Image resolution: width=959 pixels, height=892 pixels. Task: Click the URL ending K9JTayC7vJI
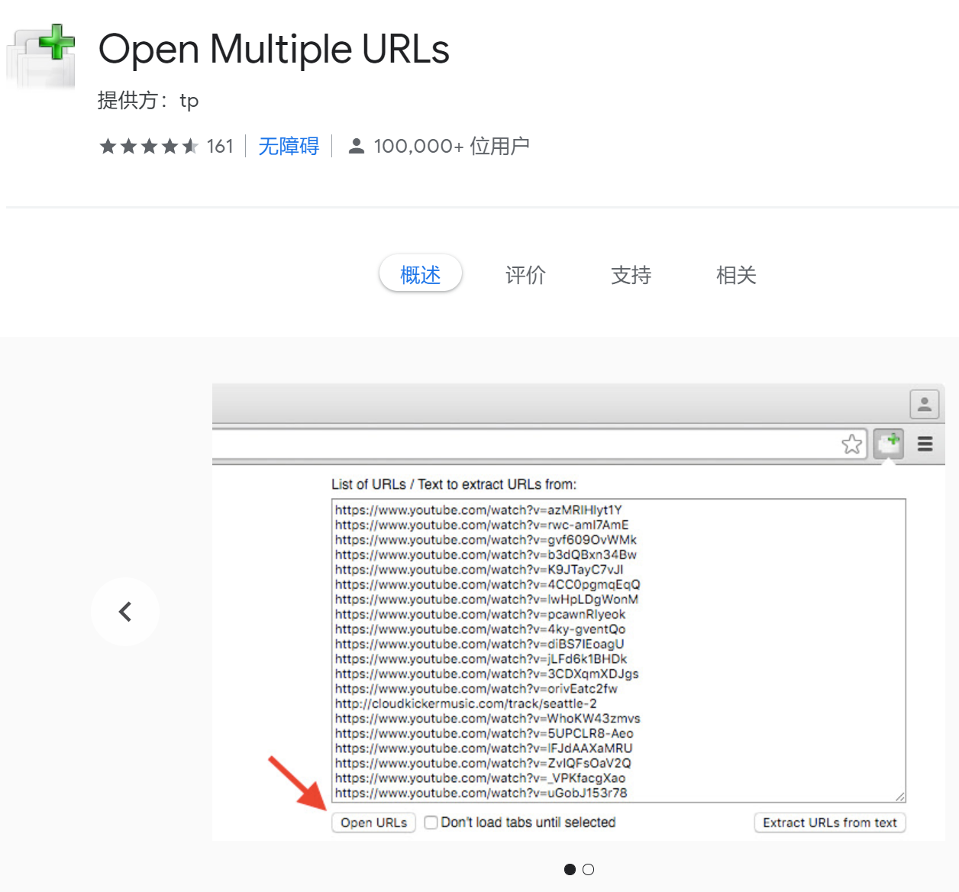(479, 570)
